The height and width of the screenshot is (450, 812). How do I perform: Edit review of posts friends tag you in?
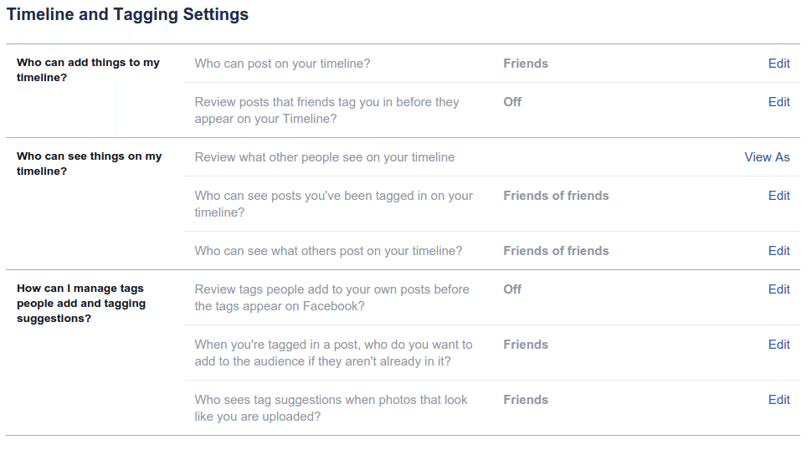(x=779, y=102)
